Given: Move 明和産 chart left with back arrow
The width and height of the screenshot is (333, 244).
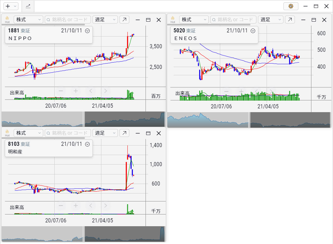Looking at the screenshot, I should pyautogui.click(x=91, y=206).
